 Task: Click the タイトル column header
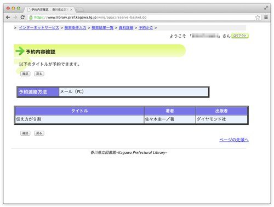click(x=79, y=111)
